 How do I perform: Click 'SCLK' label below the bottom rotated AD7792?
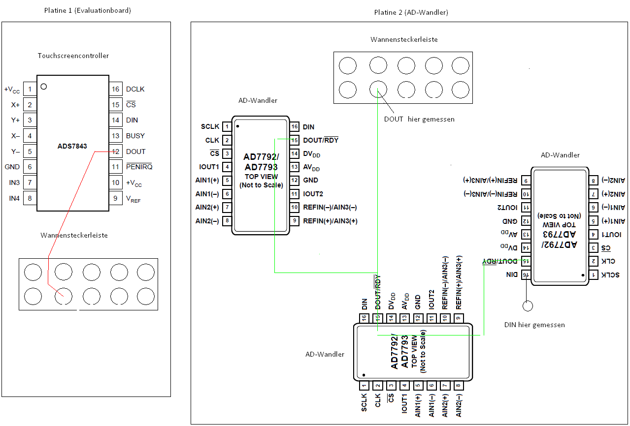(x=364, y=403)
